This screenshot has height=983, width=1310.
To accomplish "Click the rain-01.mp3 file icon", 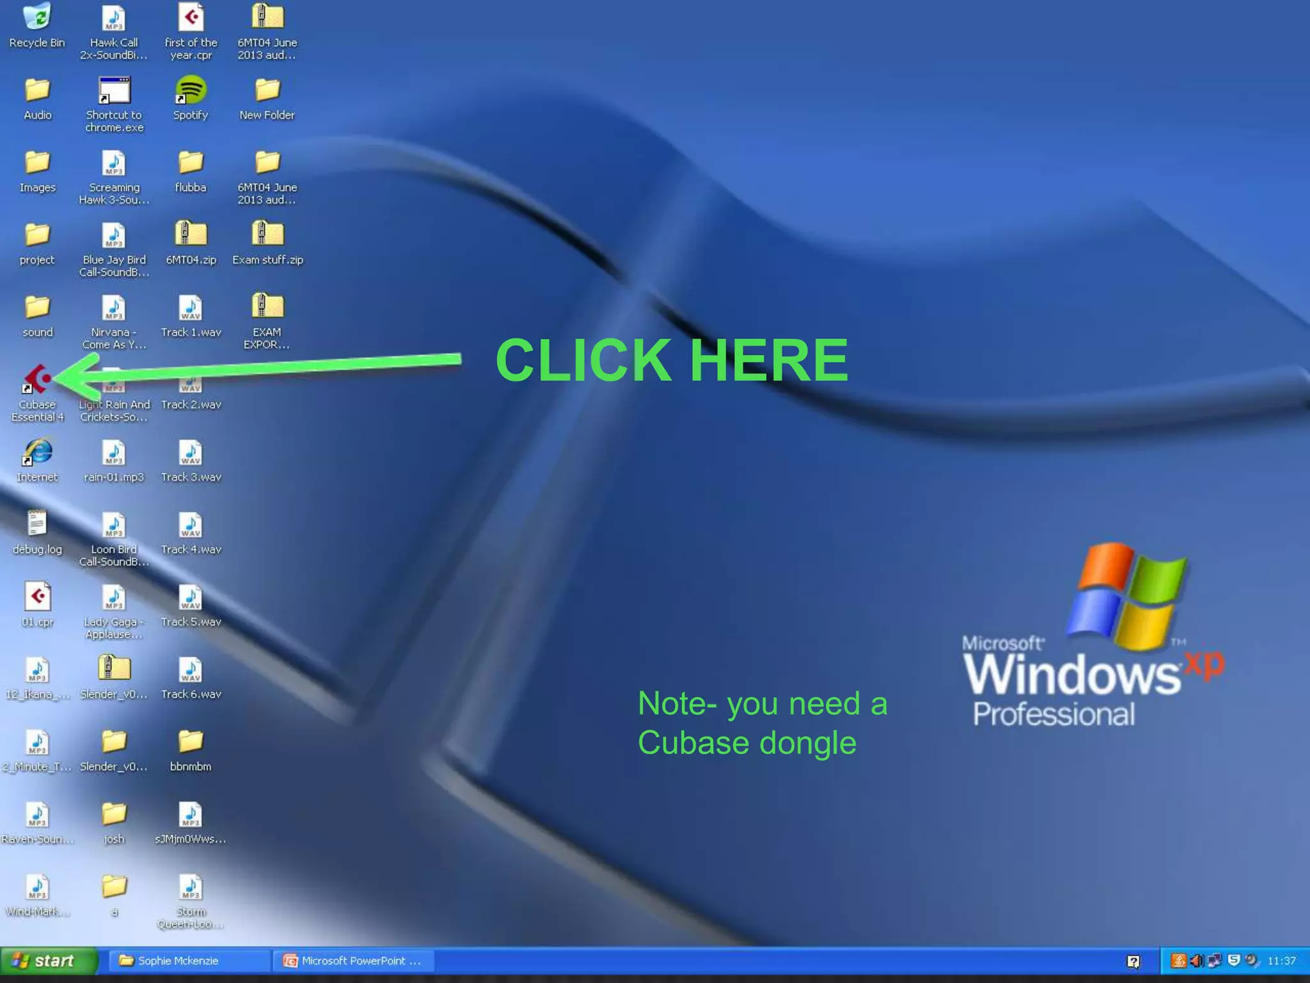I will (x=114, y=453).
